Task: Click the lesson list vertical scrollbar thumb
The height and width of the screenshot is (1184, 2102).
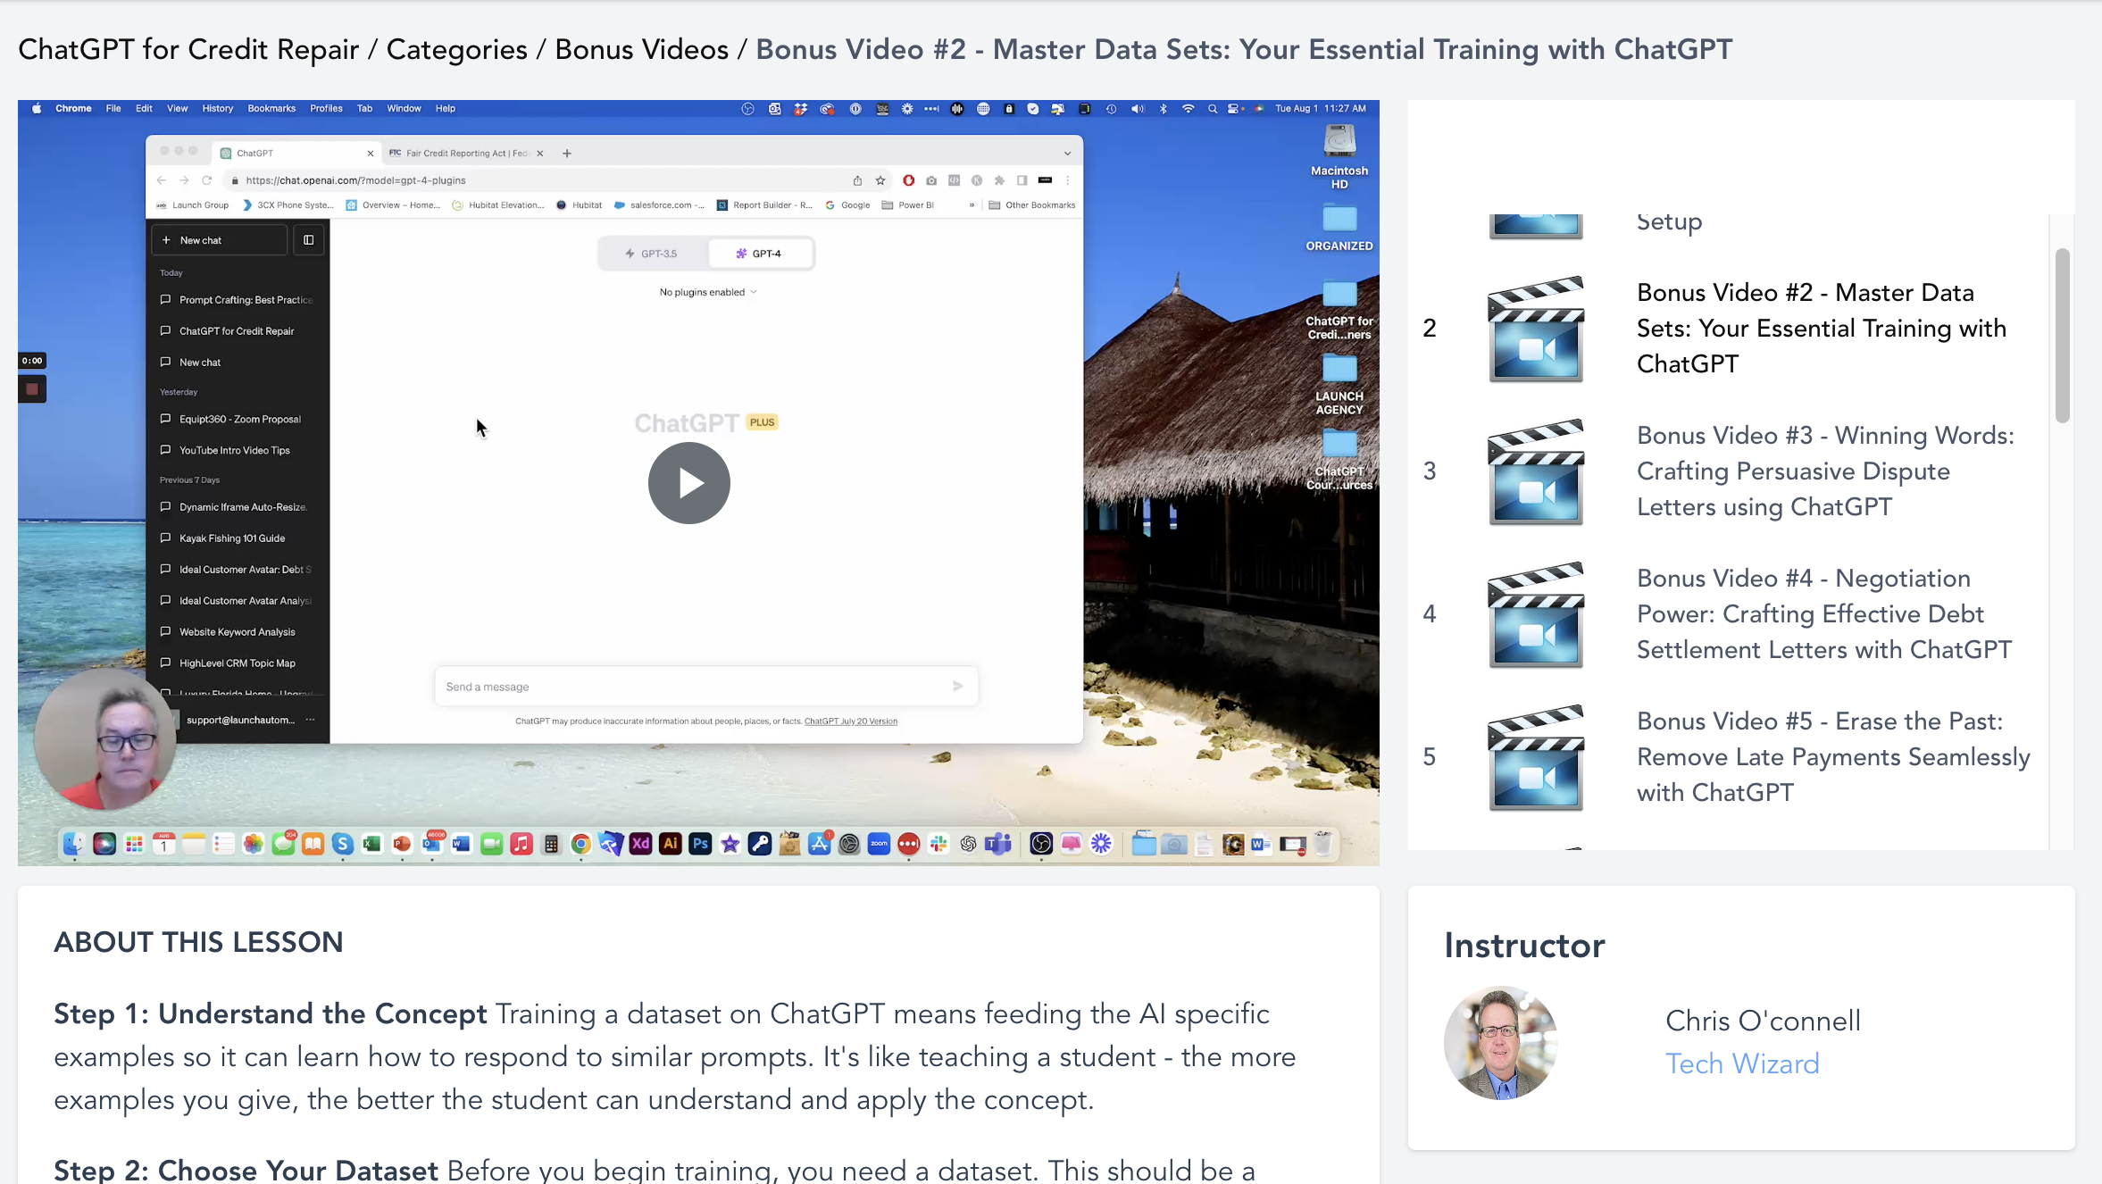Action: [2062, 336]
